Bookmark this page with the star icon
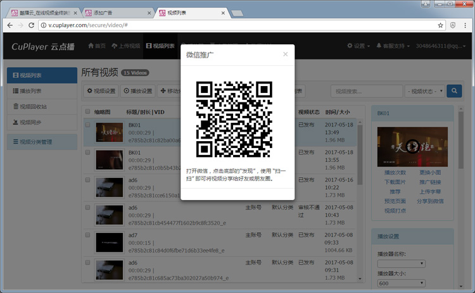 pyautogui.click(x=440, y=25)
